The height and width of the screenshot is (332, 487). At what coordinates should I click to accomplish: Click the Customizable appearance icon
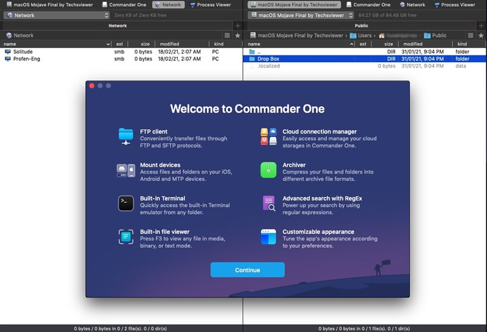click(x=268, y=237)
